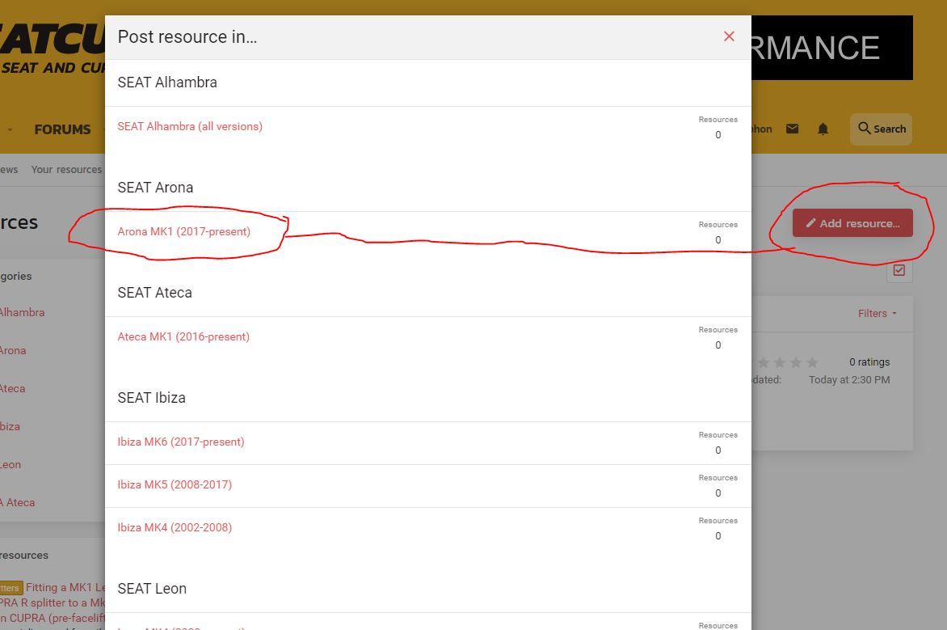Select Ibiza MK6 (2017-present) category
Screen dimensions: 947x630
tap(181, 442)
